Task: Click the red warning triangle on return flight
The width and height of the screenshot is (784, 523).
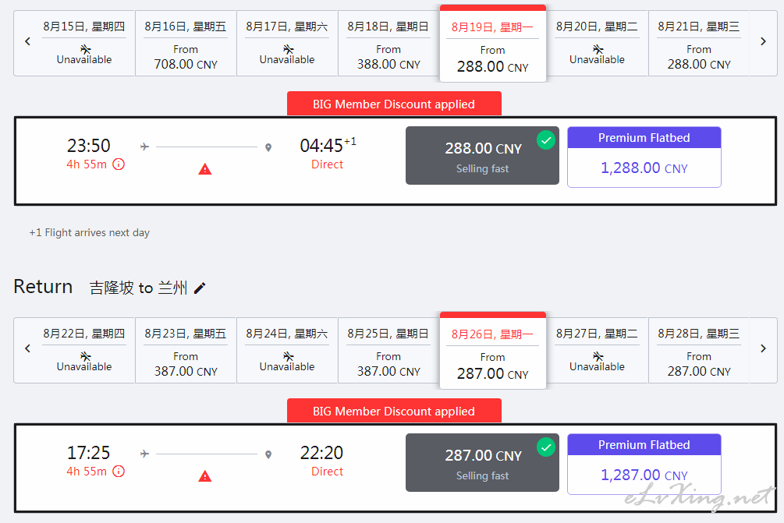Action: point(205,476)
